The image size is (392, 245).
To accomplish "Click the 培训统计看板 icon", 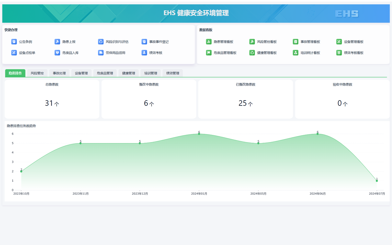I will tap(296, 53).
